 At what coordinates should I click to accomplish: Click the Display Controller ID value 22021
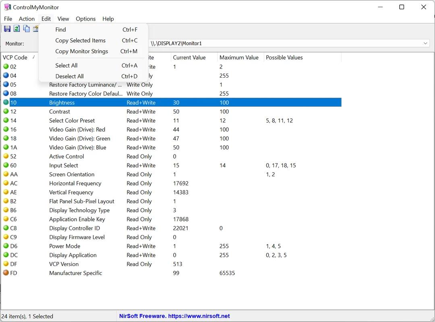pyautogui.click(x=180, y=228)
